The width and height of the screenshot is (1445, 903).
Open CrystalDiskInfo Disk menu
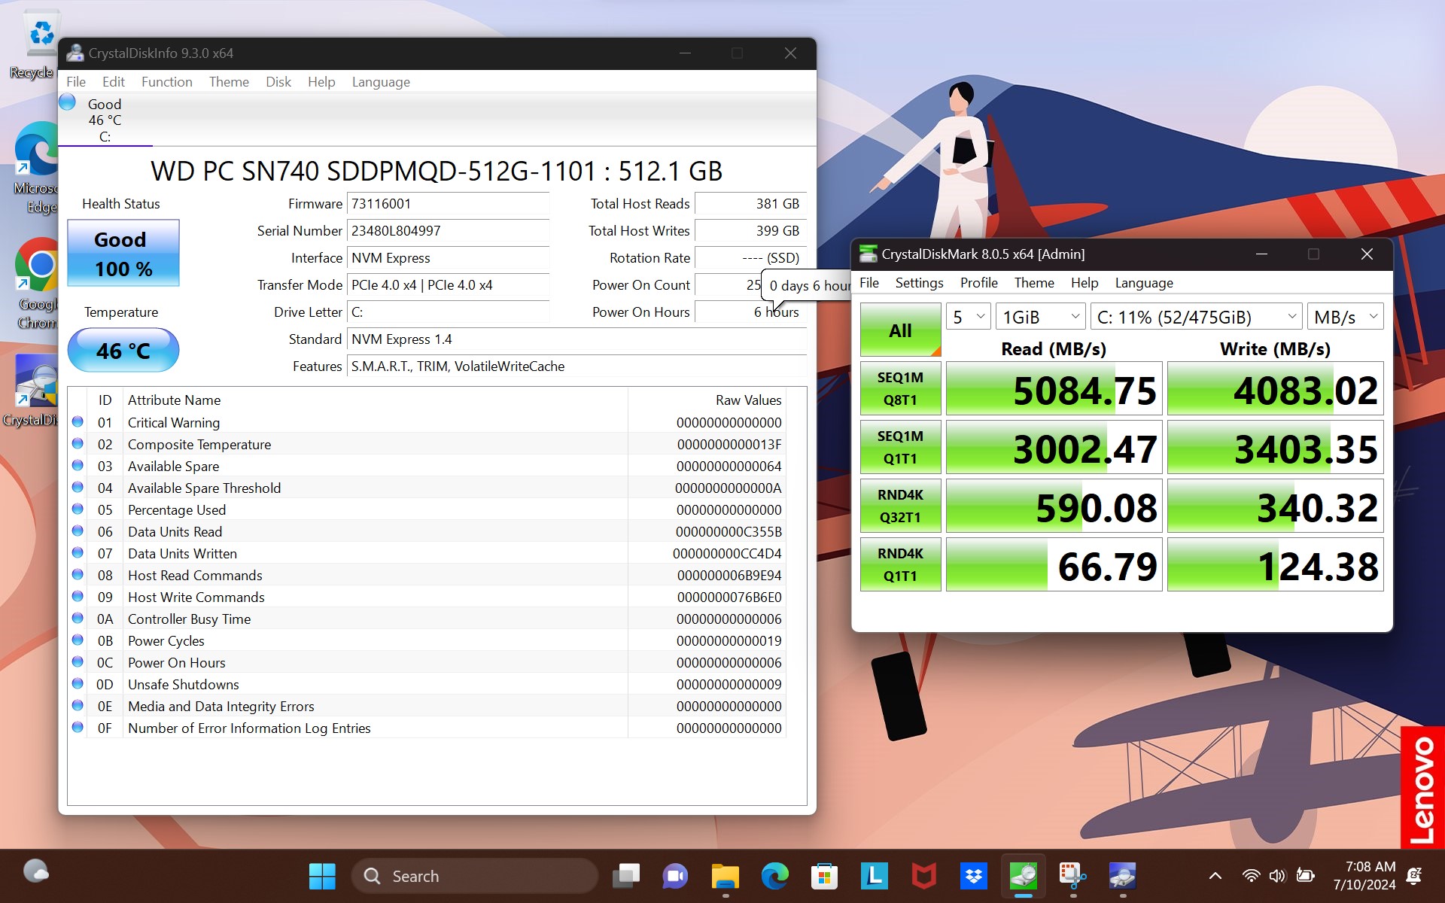[x=278, y=81]
